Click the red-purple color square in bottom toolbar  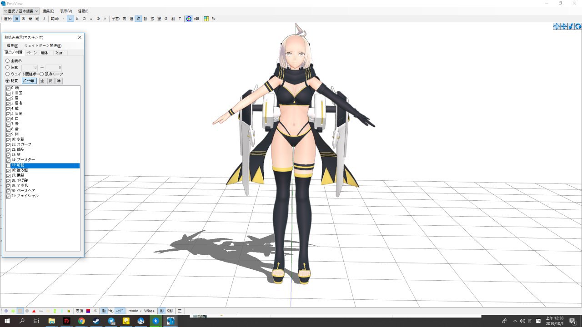click(x=88, y=311)
